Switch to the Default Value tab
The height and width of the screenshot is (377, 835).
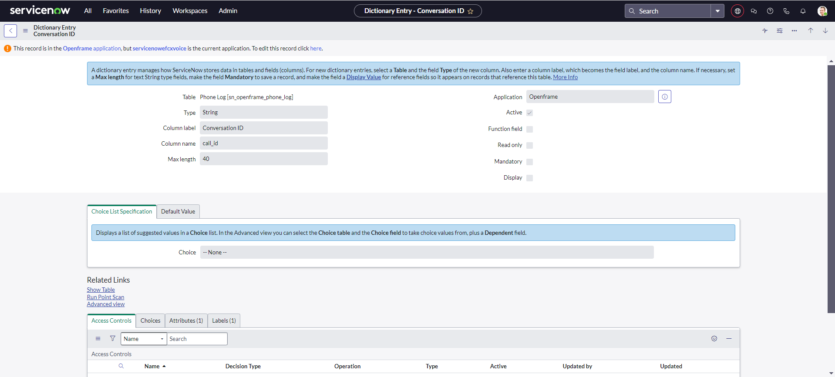tap(178, 212)
